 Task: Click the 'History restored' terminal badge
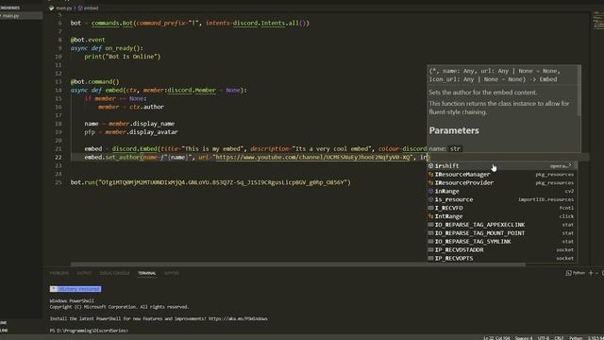[x=75, y=289]
